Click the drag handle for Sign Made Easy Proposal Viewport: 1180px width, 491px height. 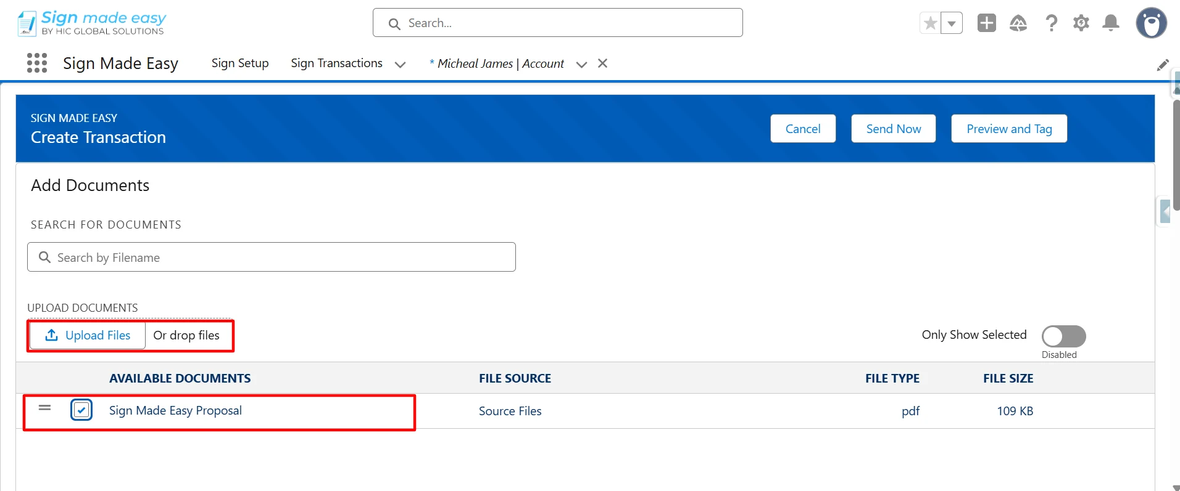point(44,408)
